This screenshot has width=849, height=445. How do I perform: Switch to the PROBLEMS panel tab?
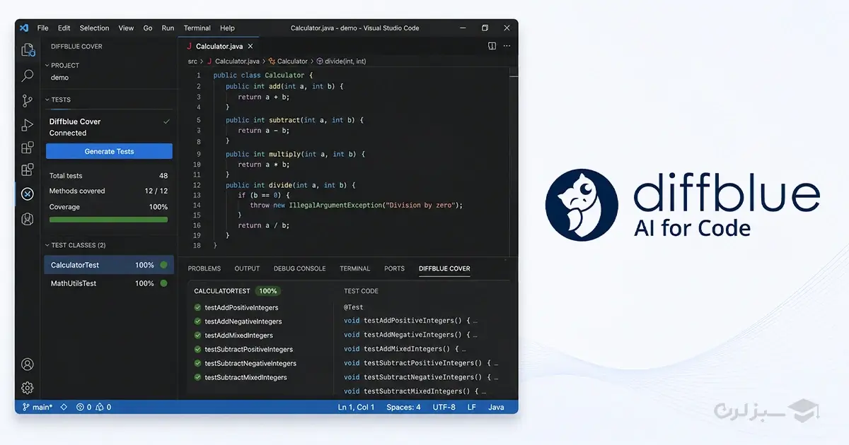click(x=204, y=268)
